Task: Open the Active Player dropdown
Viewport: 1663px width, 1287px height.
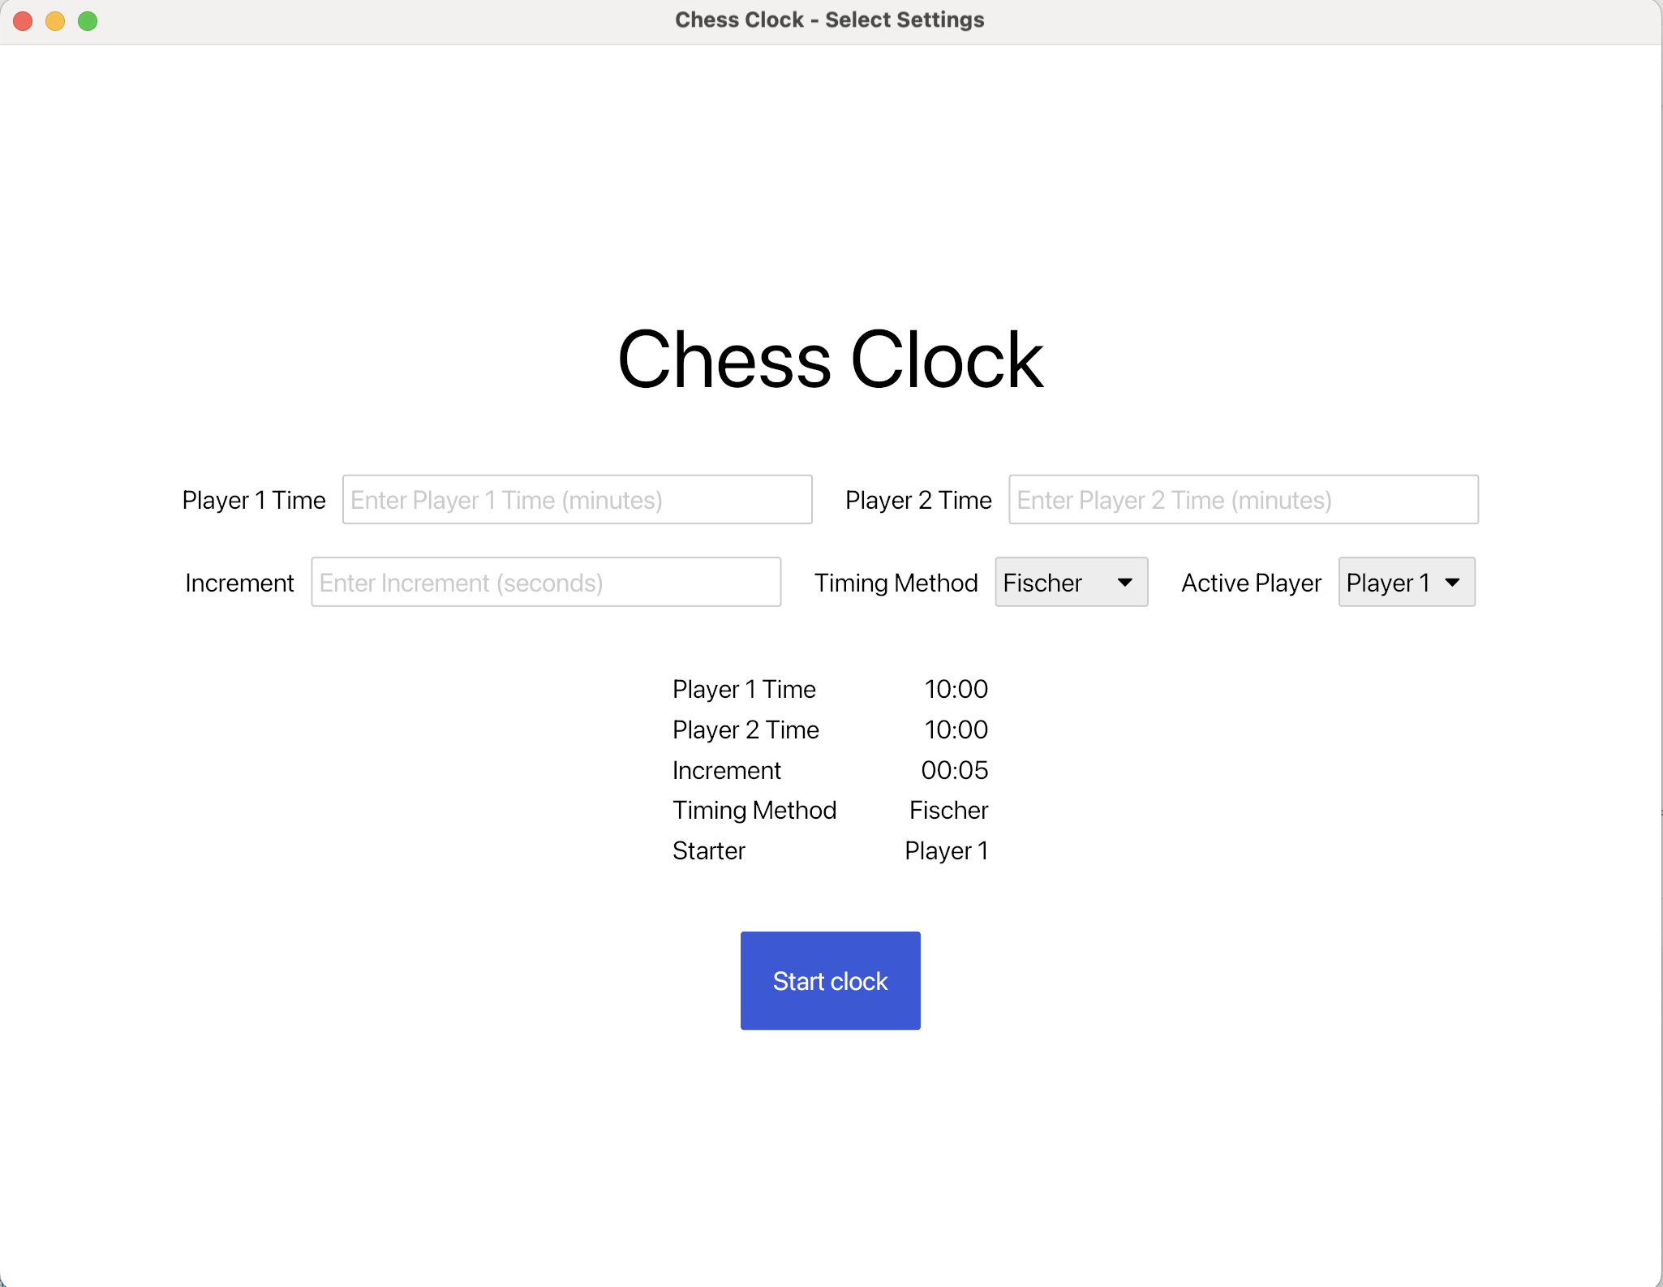Action: (1405, 583)
